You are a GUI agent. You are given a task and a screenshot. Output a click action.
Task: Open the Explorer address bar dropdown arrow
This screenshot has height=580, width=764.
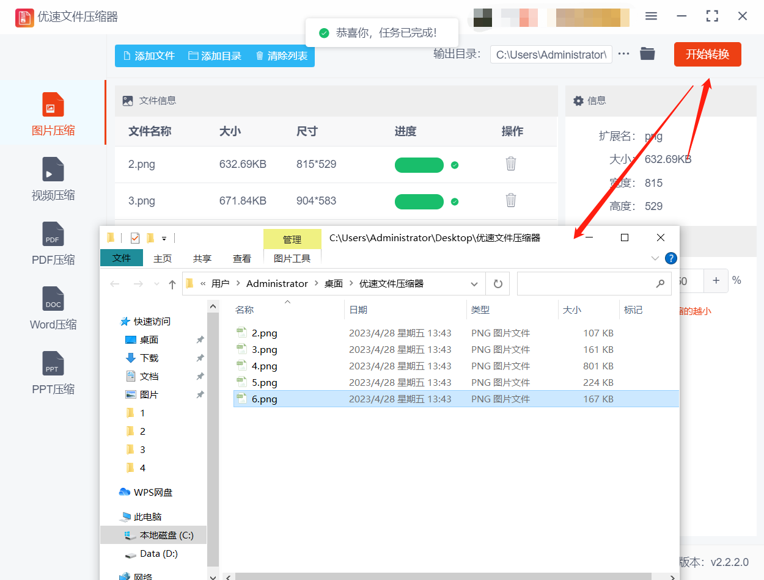[x=474, y=283]
